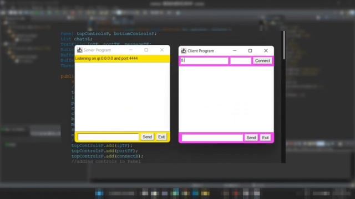The image size is (355, 199).
Task: Focus the message field in Client Program
Action: [x=212, y=138]
